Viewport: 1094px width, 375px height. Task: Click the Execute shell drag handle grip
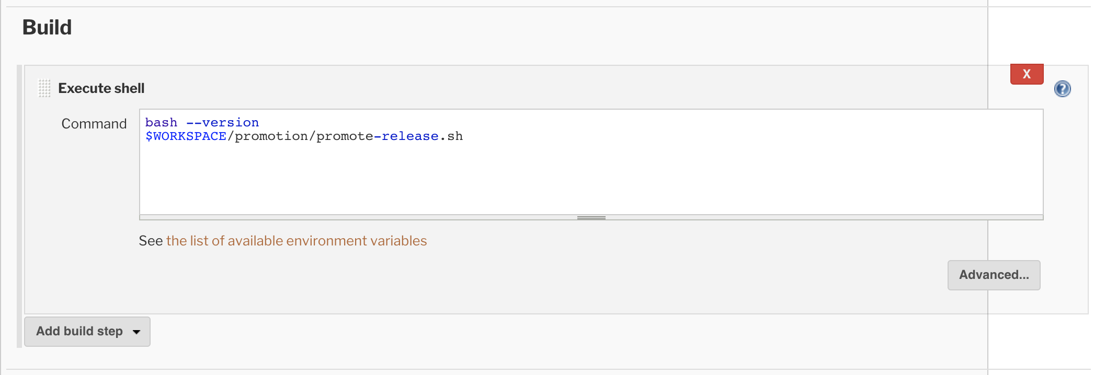click(x=44, y=88)
